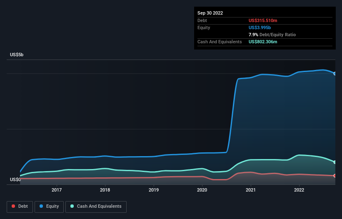Click the 2018 x-axis label
The width and height of the screenshot is (342, 219).
coord(105,190)
